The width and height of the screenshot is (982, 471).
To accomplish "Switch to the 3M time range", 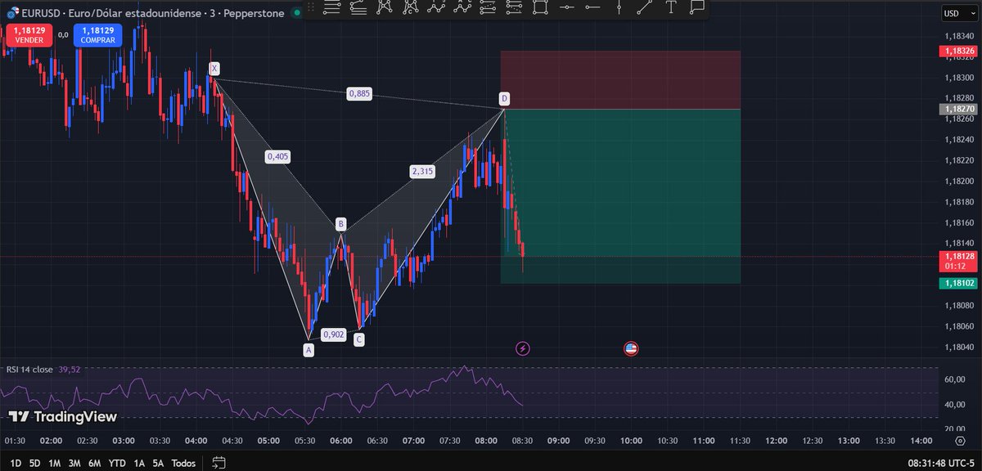I will (x=76, y=463).
